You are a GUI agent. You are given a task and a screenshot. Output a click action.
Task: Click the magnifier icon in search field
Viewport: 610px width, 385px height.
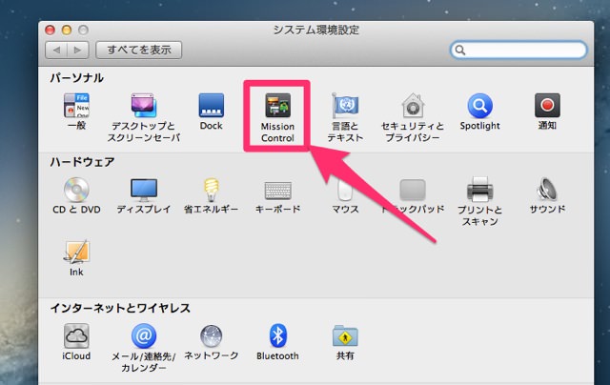[460, 50]
